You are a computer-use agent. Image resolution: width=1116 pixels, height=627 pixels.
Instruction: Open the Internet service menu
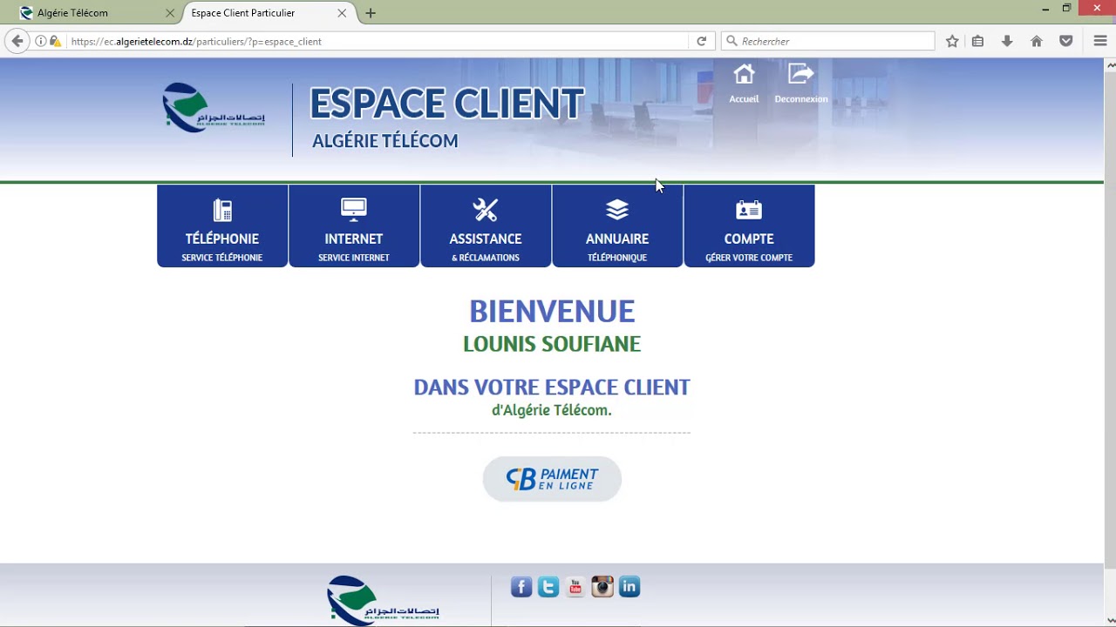[354, 226]
